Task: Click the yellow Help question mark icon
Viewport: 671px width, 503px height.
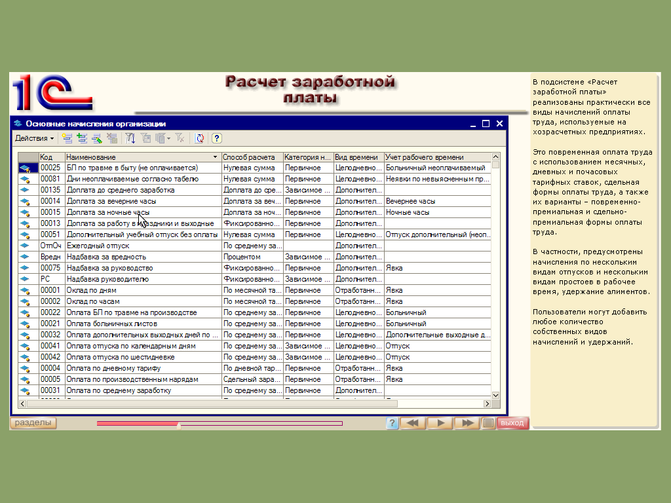Action: (216, 138)
